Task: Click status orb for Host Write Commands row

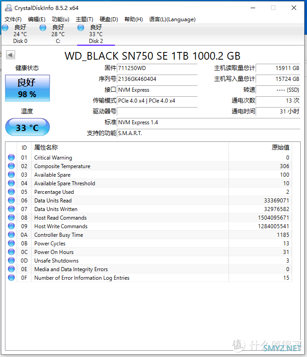Action: point(11,226)
